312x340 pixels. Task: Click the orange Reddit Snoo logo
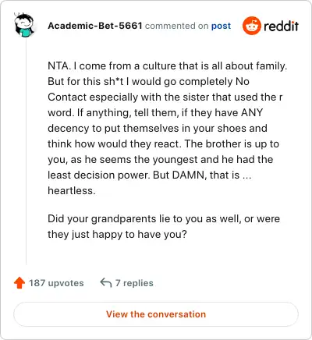251,26
